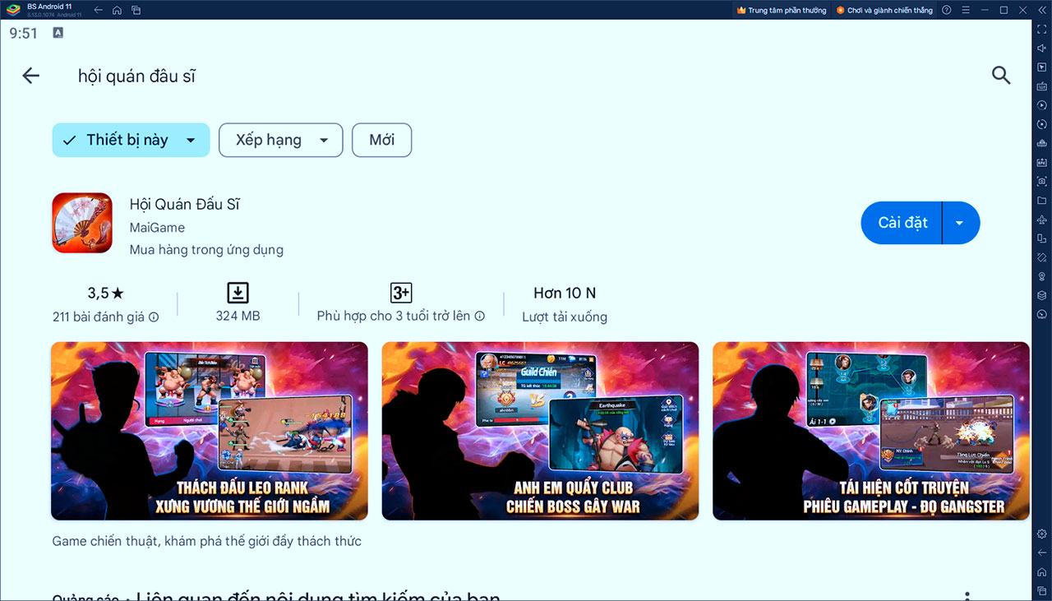Go back using the Play Store arrow
This screenshot has height=601, width=1052.
(30, 76)
